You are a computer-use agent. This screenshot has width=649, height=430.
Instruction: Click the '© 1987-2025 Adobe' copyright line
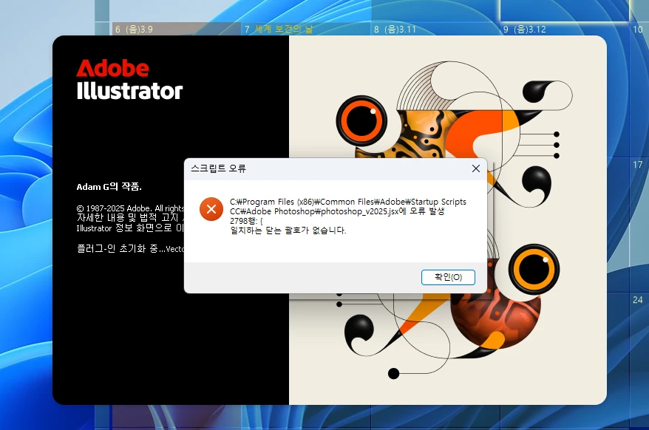[130, 208]
